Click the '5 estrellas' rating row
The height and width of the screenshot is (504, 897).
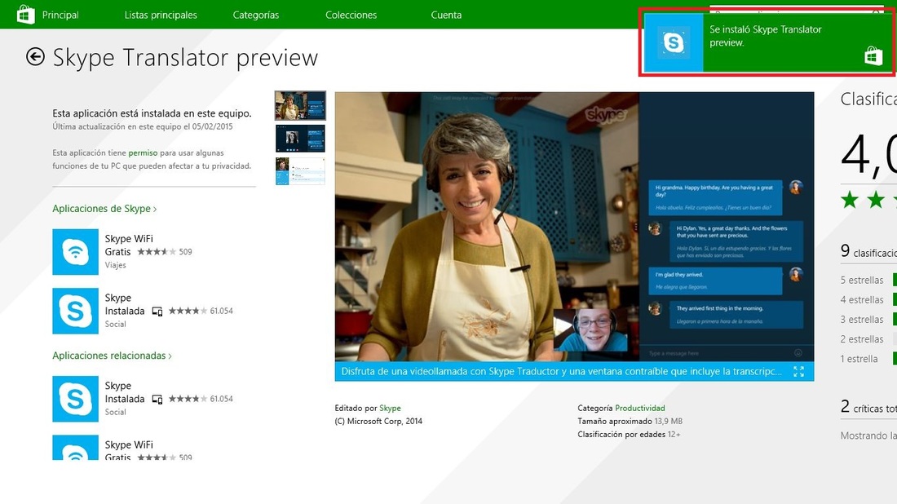pos(868,280)
